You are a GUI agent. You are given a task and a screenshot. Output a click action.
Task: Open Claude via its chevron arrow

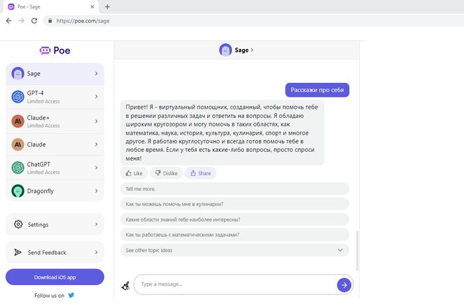[x=96, y=144]
